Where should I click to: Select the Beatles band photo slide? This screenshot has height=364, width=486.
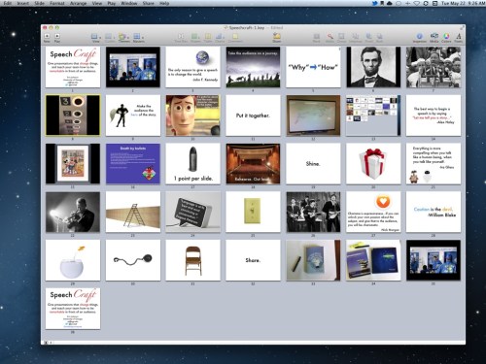tap(313, 212)
